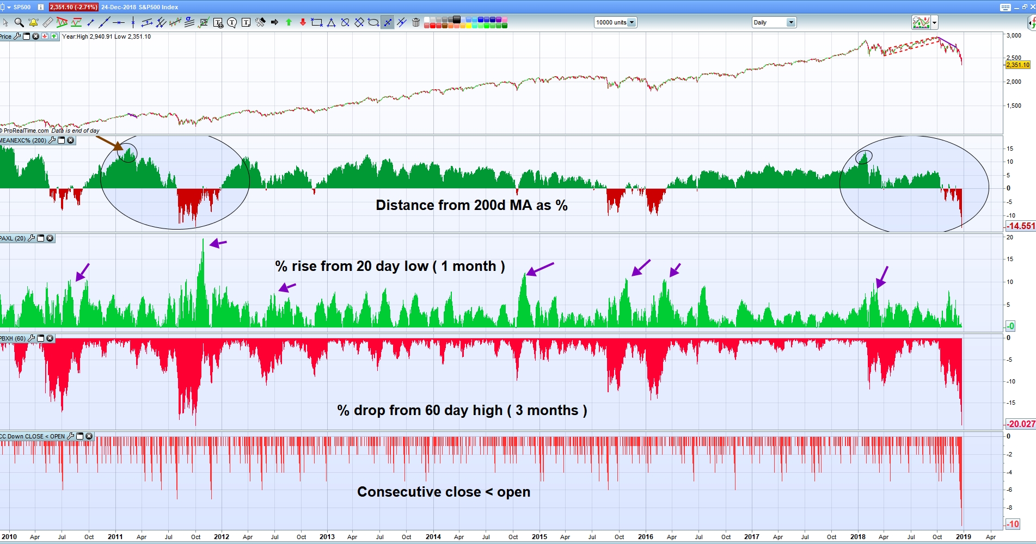
Task: Click the CC Down CLOSE < OPEN panel label
Action: click(x=33, y=436)
